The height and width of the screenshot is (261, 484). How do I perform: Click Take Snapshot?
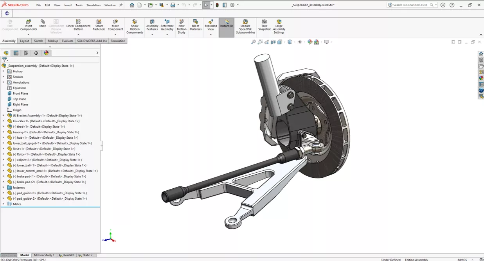tap(264, 25)
